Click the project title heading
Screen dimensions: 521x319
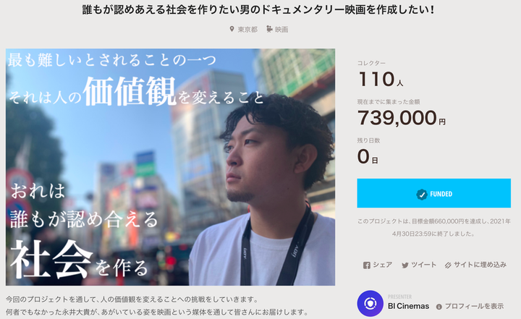258,9
